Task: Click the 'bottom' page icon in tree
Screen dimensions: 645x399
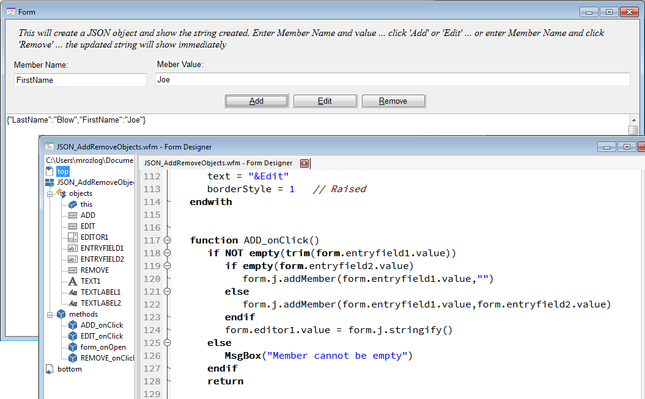Action: [x=50, y=369]
